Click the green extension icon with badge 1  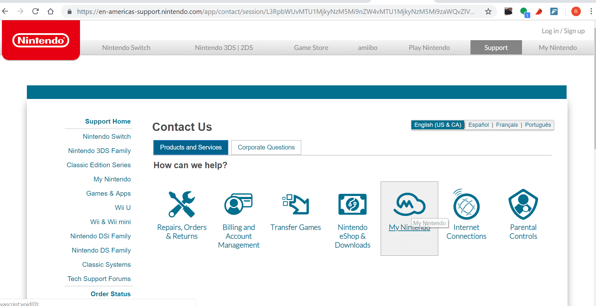pyautogui.click(x=525, y=12)
